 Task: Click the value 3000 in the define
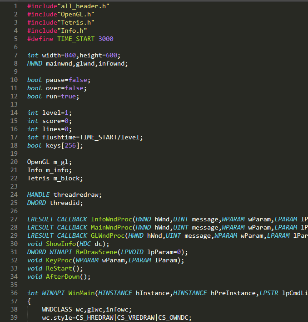point(106,39)
